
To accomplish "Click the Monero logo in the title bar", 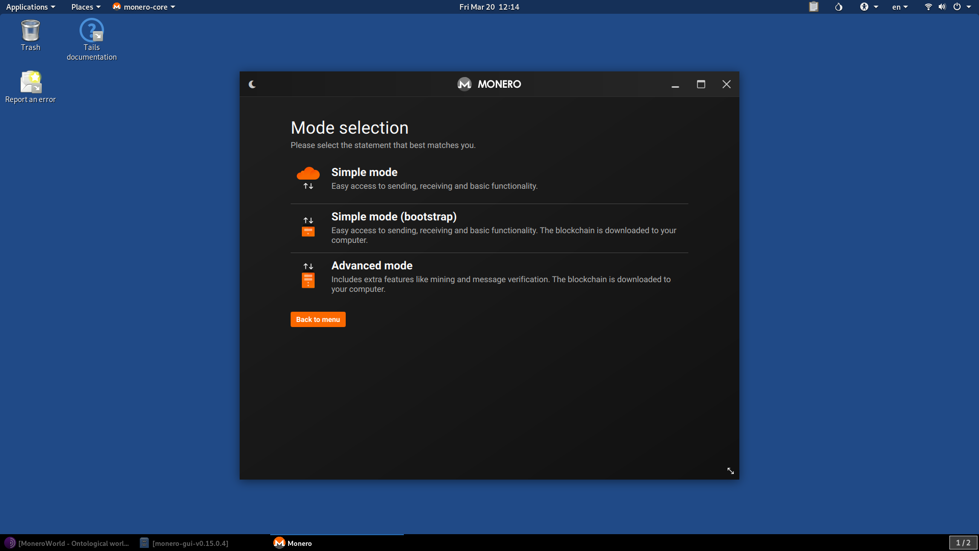I will [465, 84].
